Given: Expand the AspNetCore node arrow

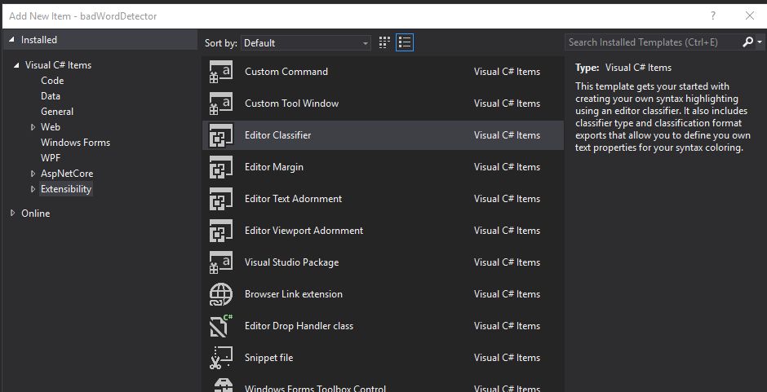Looking at the screenshot, I should [x=33, y=174].
